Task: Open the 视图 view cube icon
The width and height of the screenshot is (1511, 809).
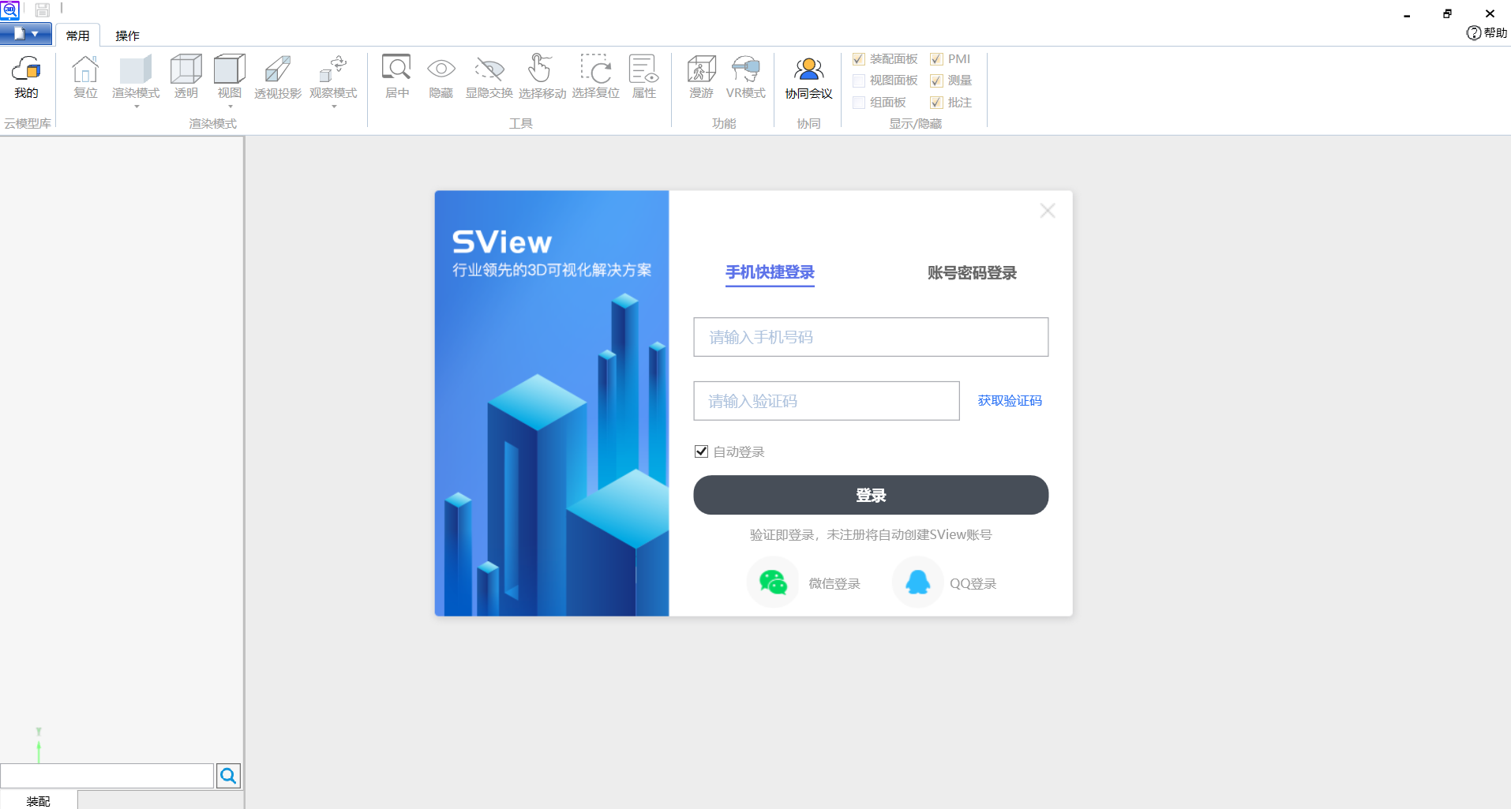Action: 230,69
